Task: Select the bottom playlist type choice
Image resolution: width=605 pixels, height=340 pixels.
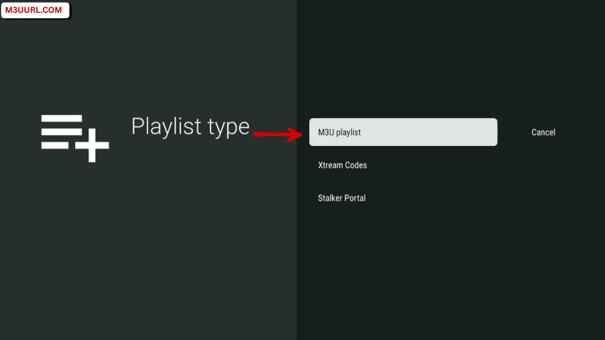Action: (x=341, y=198)
